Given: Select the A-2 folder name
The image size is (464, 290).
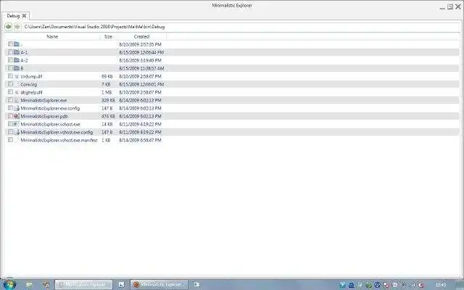Looking at the screenshot, I should 24,60.
